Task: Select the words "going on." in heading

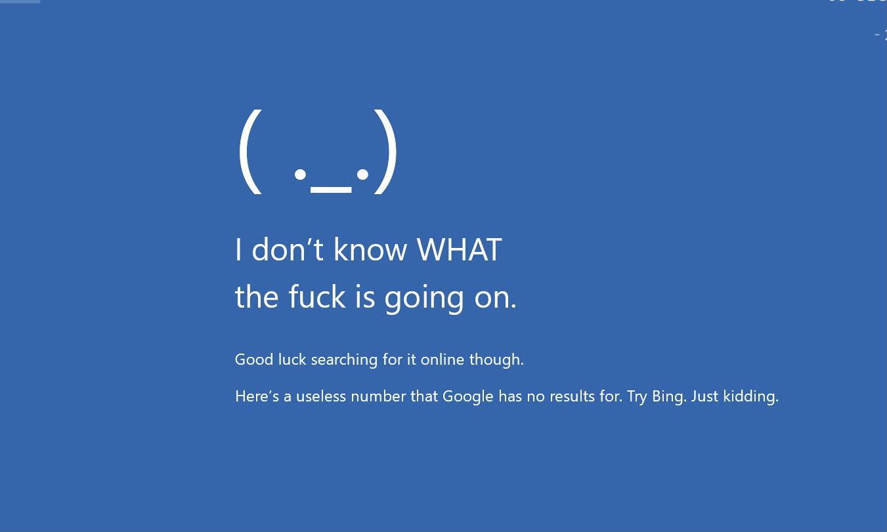Action: 450,300
